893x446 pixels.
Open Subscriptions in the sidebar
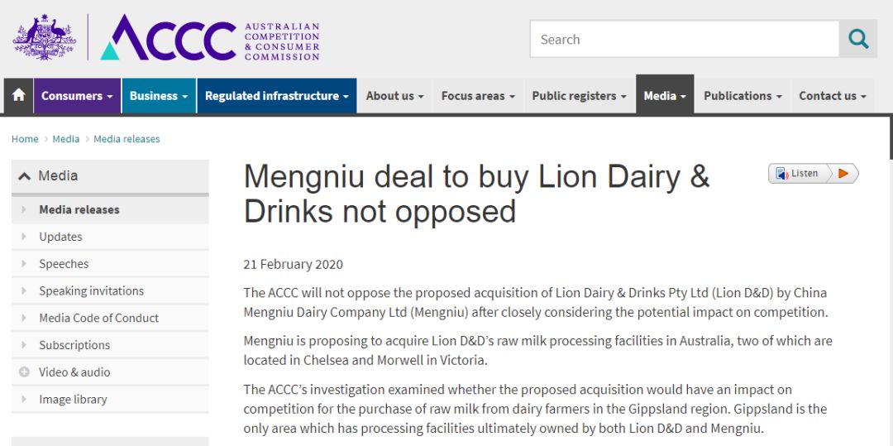(x=74, y=345)
